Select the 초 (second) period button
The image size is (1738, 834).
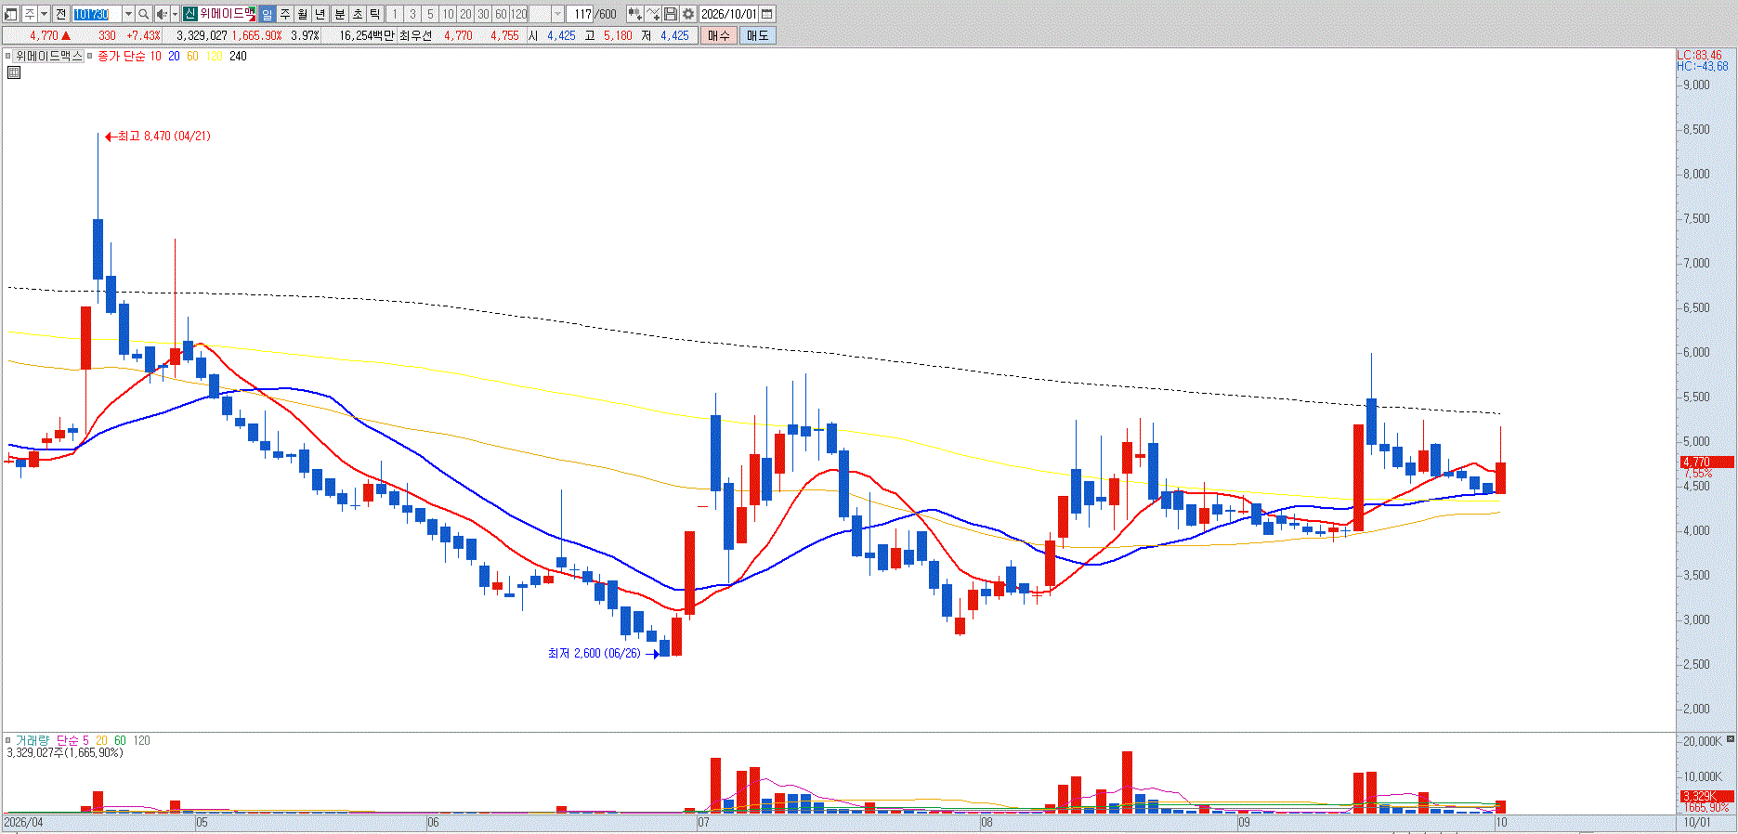pyautogui.click(x=358, y=14)
